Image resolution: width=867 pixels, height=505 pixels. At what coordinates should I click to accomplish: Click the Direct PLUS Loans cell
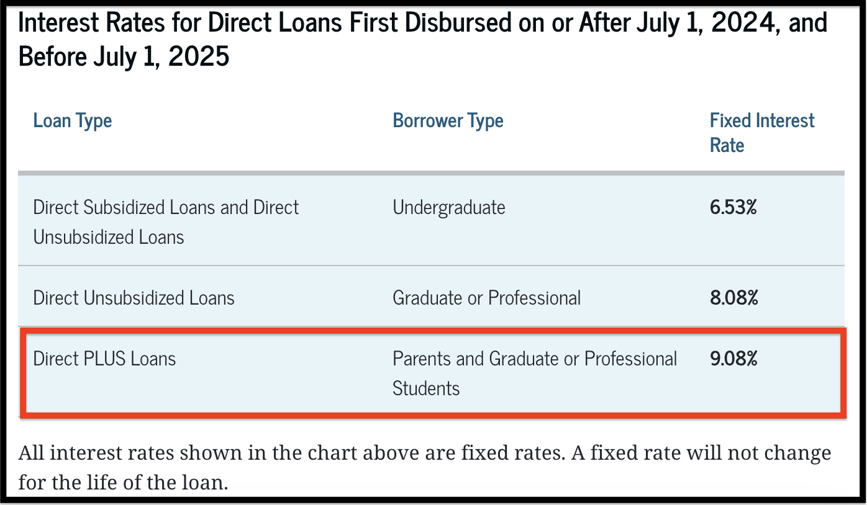pos(105,359)
